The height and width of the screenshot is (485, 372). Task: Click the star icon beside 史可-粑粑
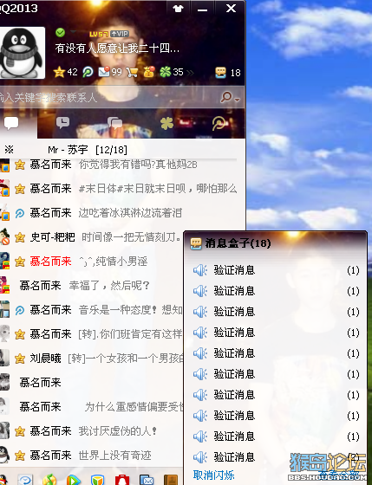pos(20,237)
